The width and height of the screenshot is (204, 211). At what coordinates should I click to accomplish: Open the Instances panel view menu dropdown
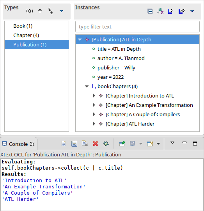click(x=192, y=11)
